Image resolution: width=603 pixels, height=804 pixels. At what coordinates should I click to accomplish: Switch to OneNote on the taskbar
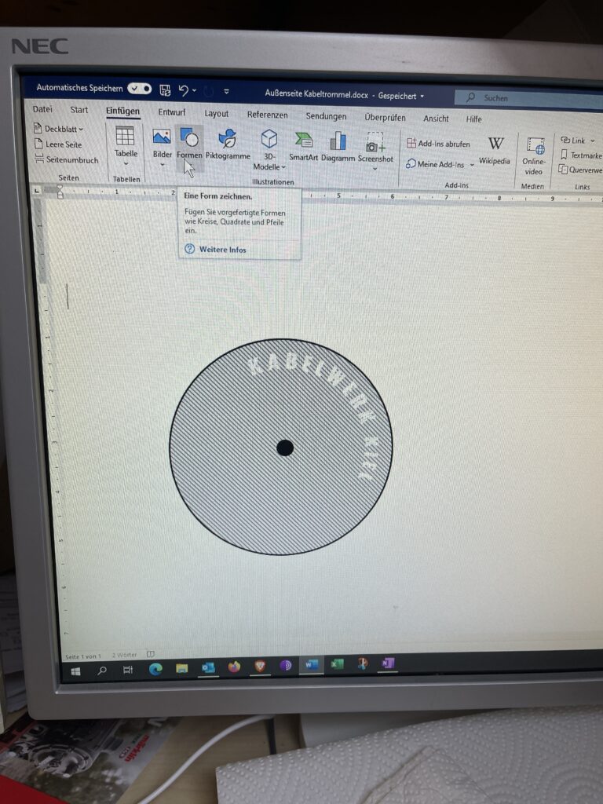coord(388,663)
